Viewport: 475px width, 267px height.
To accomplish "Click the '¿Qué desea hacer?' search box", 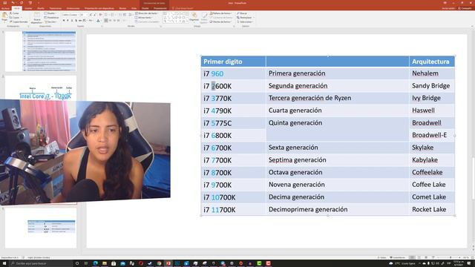I will pyautogui.click(x=183, y=8).
